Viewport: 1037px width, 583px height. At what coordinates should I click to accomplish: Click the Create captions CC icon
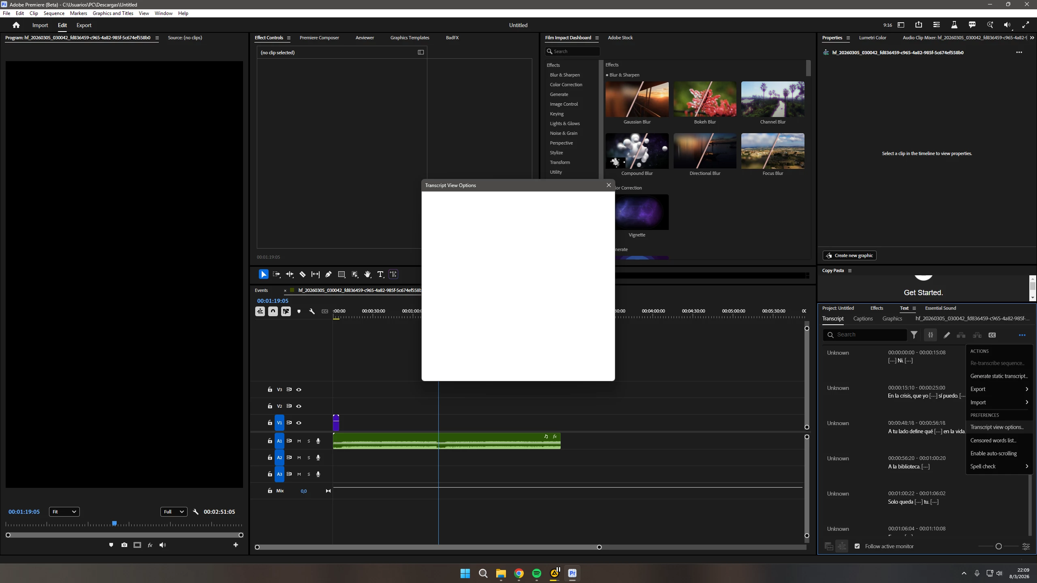click(992, 335)
